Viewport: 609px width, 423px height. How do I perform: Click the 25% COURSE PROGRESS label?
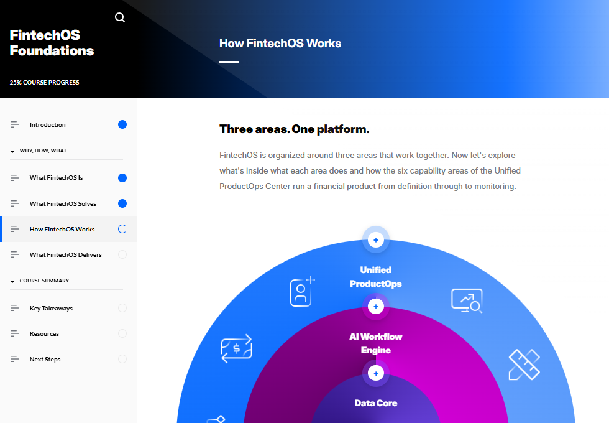pyautogui.click(x=44, y=82)
